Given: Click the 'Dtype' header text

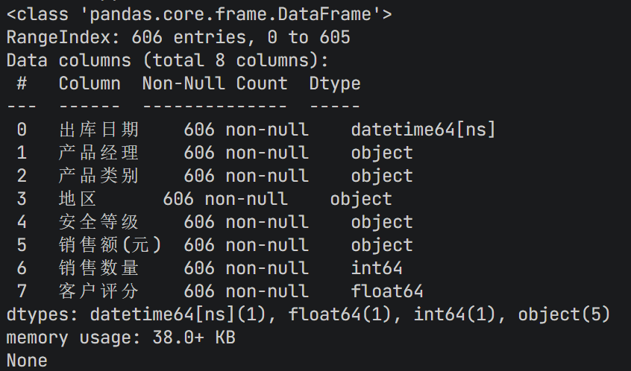Looking at the screenshot, I should coord(335,83).
